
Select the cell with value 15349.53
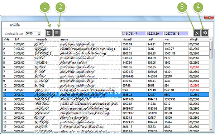pyautogui.click(x=134, y=122)
